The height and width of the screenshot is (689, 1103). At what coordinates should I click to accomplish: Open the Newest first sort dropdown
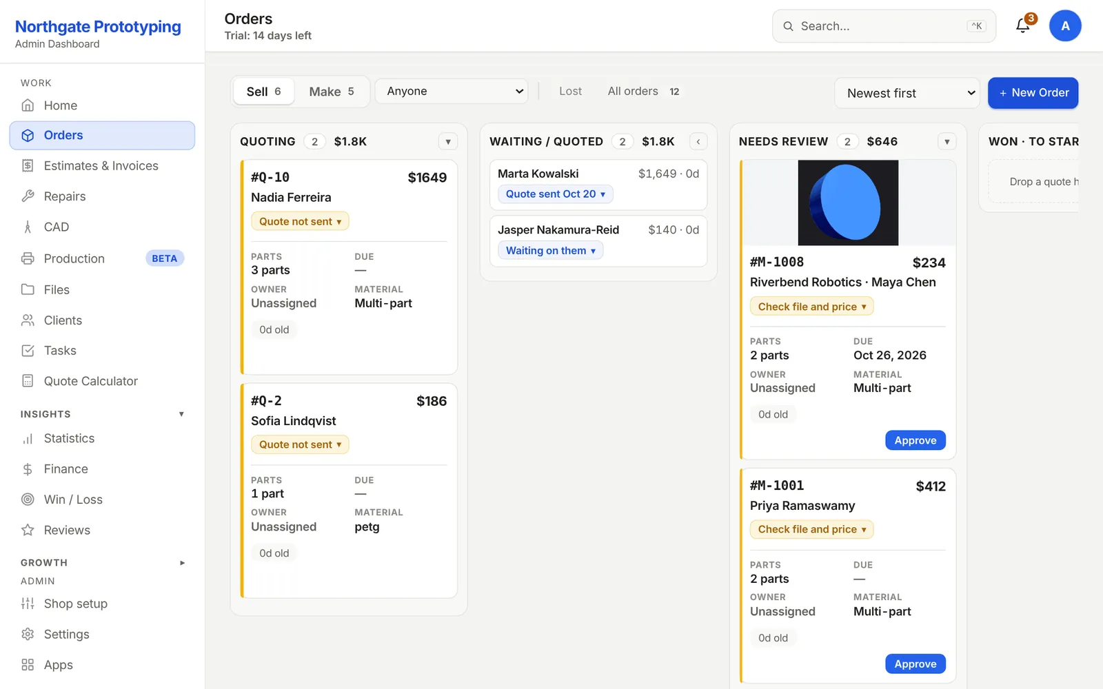(x=907, y=93)
